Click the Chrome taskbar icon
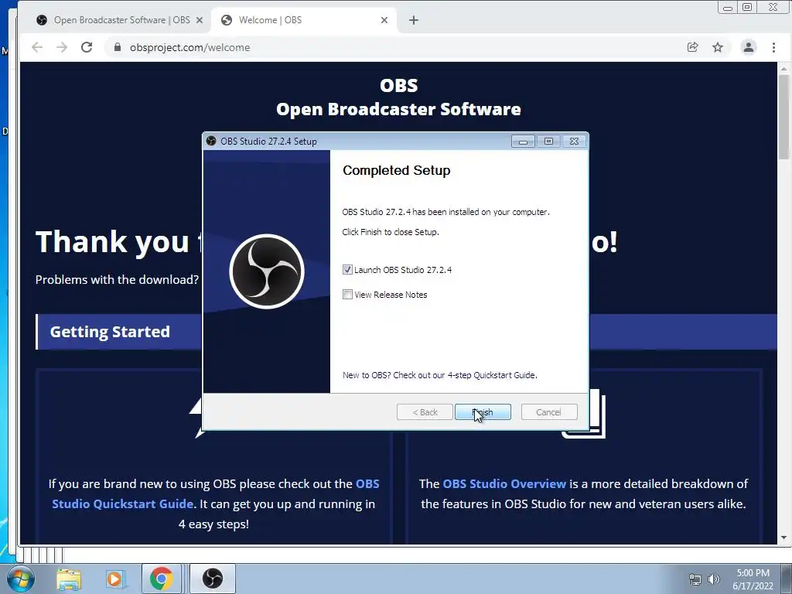The image size is (792, 594). pyautogui.click(x=161, y=579)
